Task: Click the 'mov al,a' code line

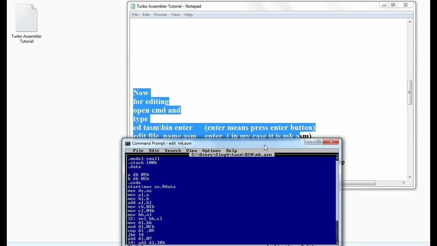Action: tap(138, 195)
